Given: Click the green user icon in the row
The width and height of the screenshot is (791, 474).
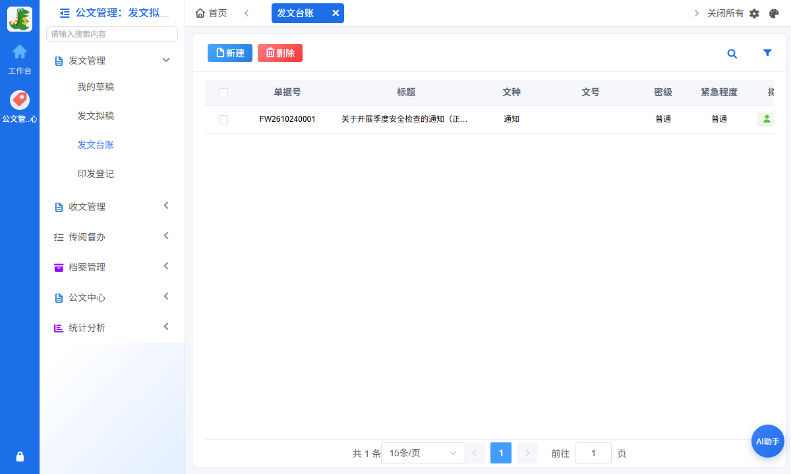Looking at the screenshot, I should [765, 119].
